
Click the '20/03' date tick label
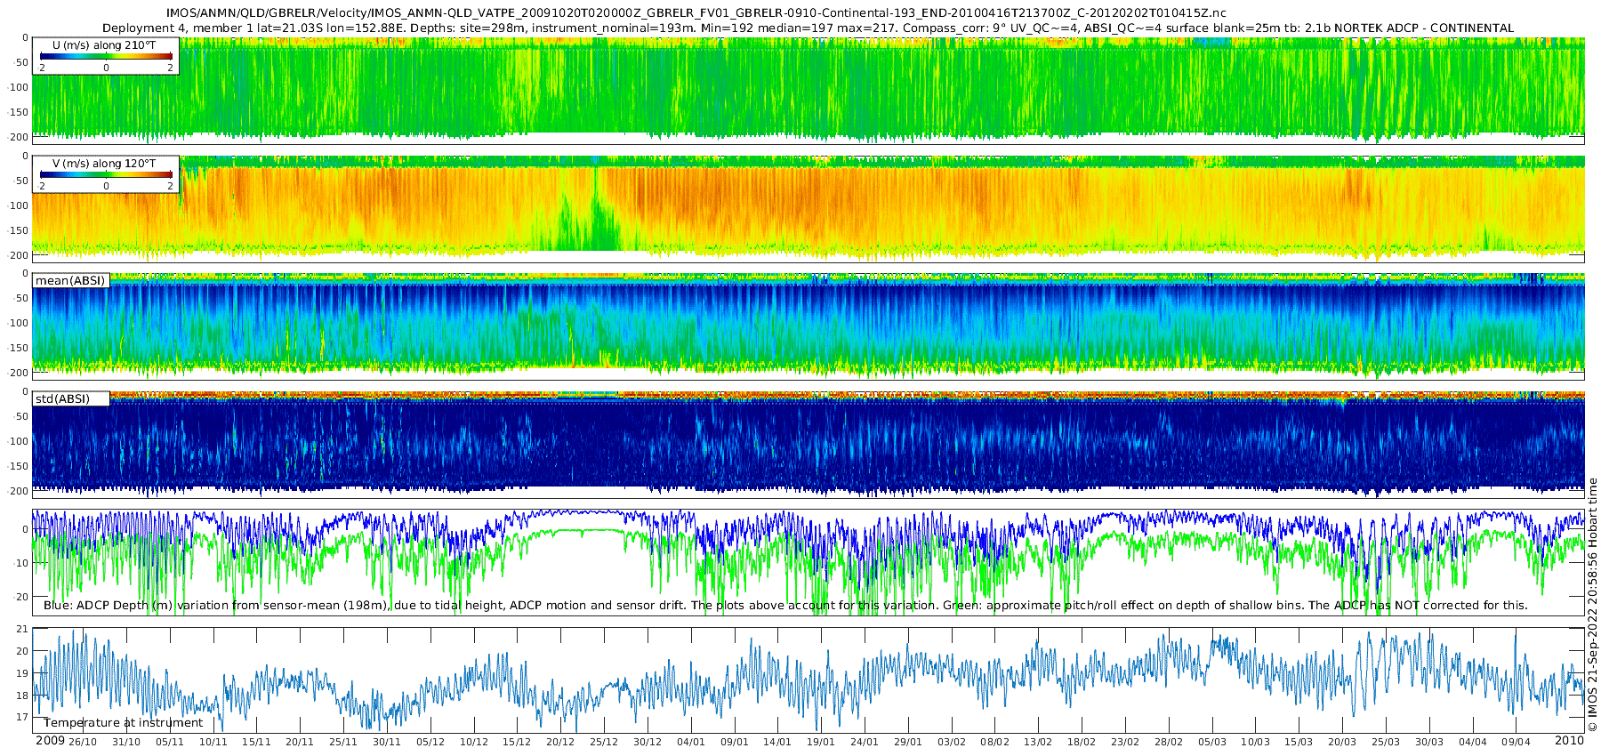tap(1342, 742)
